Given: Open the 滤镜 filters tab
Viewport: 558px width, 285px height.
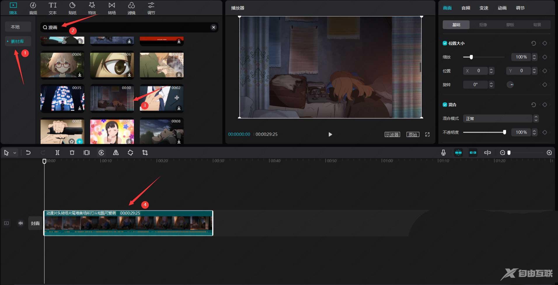Looking at the screenshot, I should tap(131, 8).
